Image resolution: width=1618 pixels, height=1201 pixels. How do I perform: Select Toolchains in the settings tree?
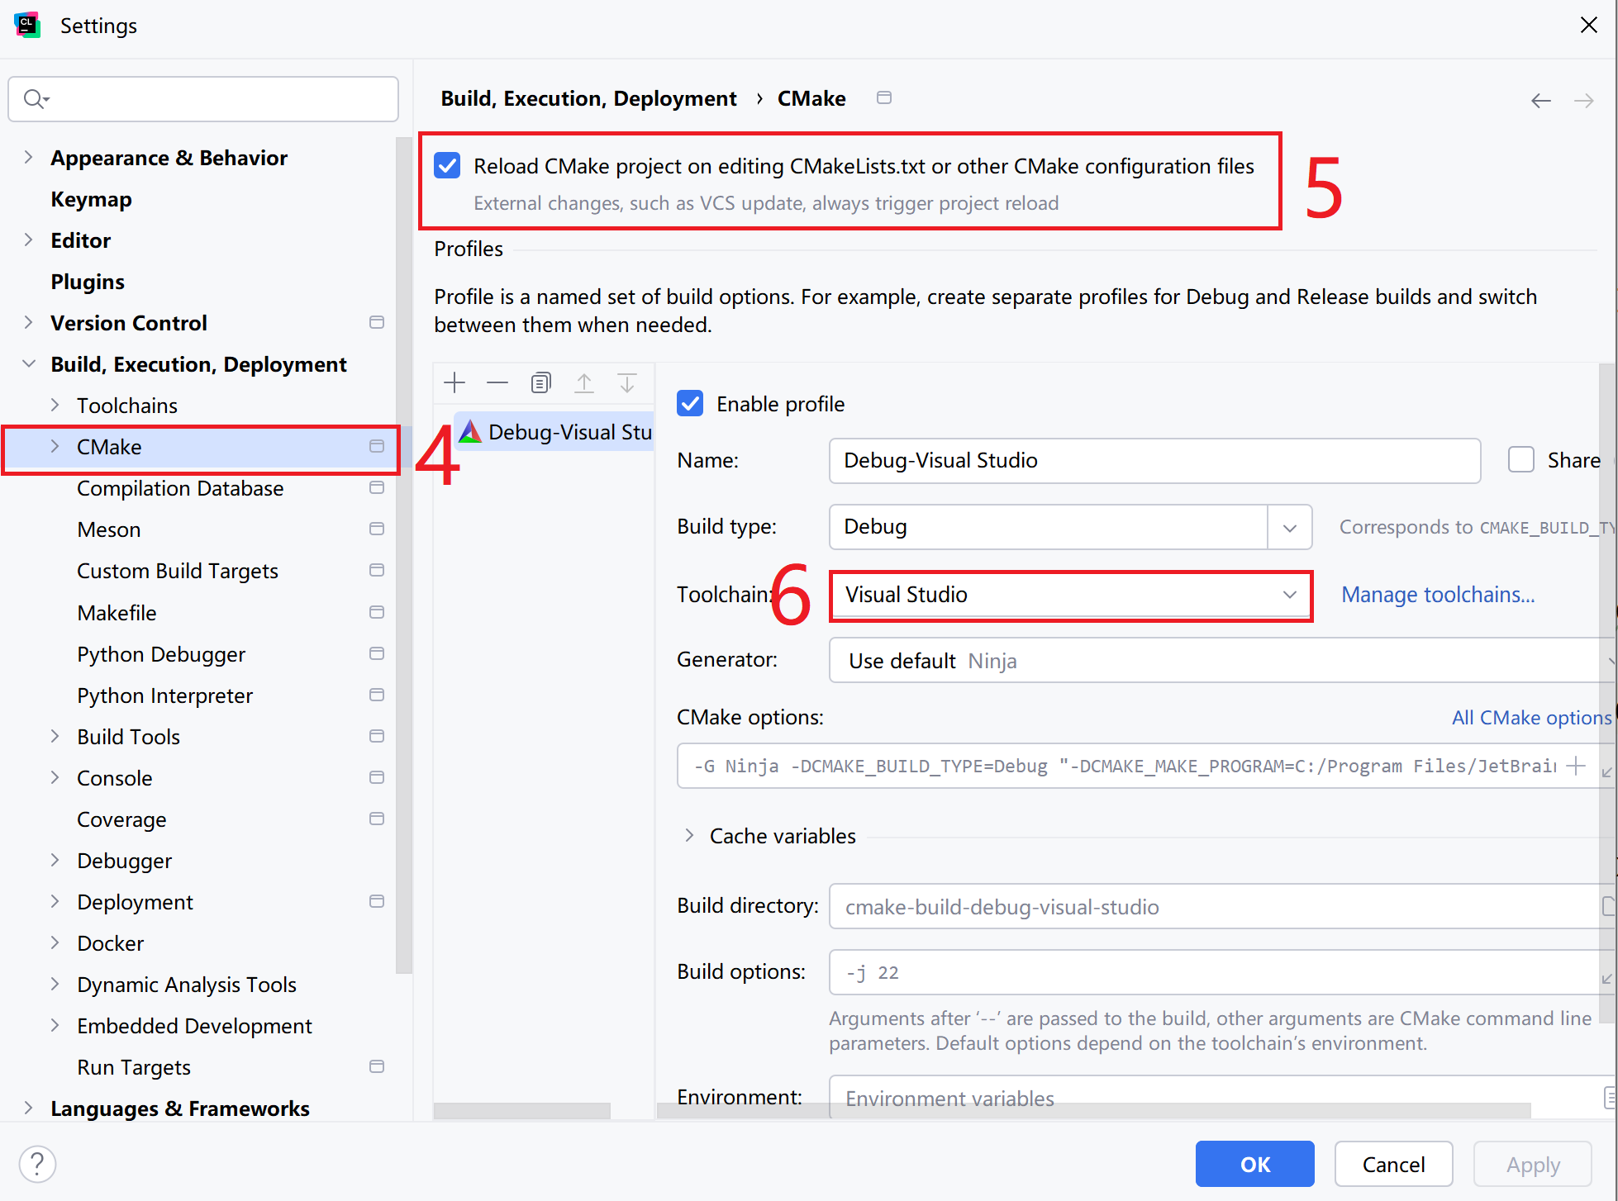127,406
